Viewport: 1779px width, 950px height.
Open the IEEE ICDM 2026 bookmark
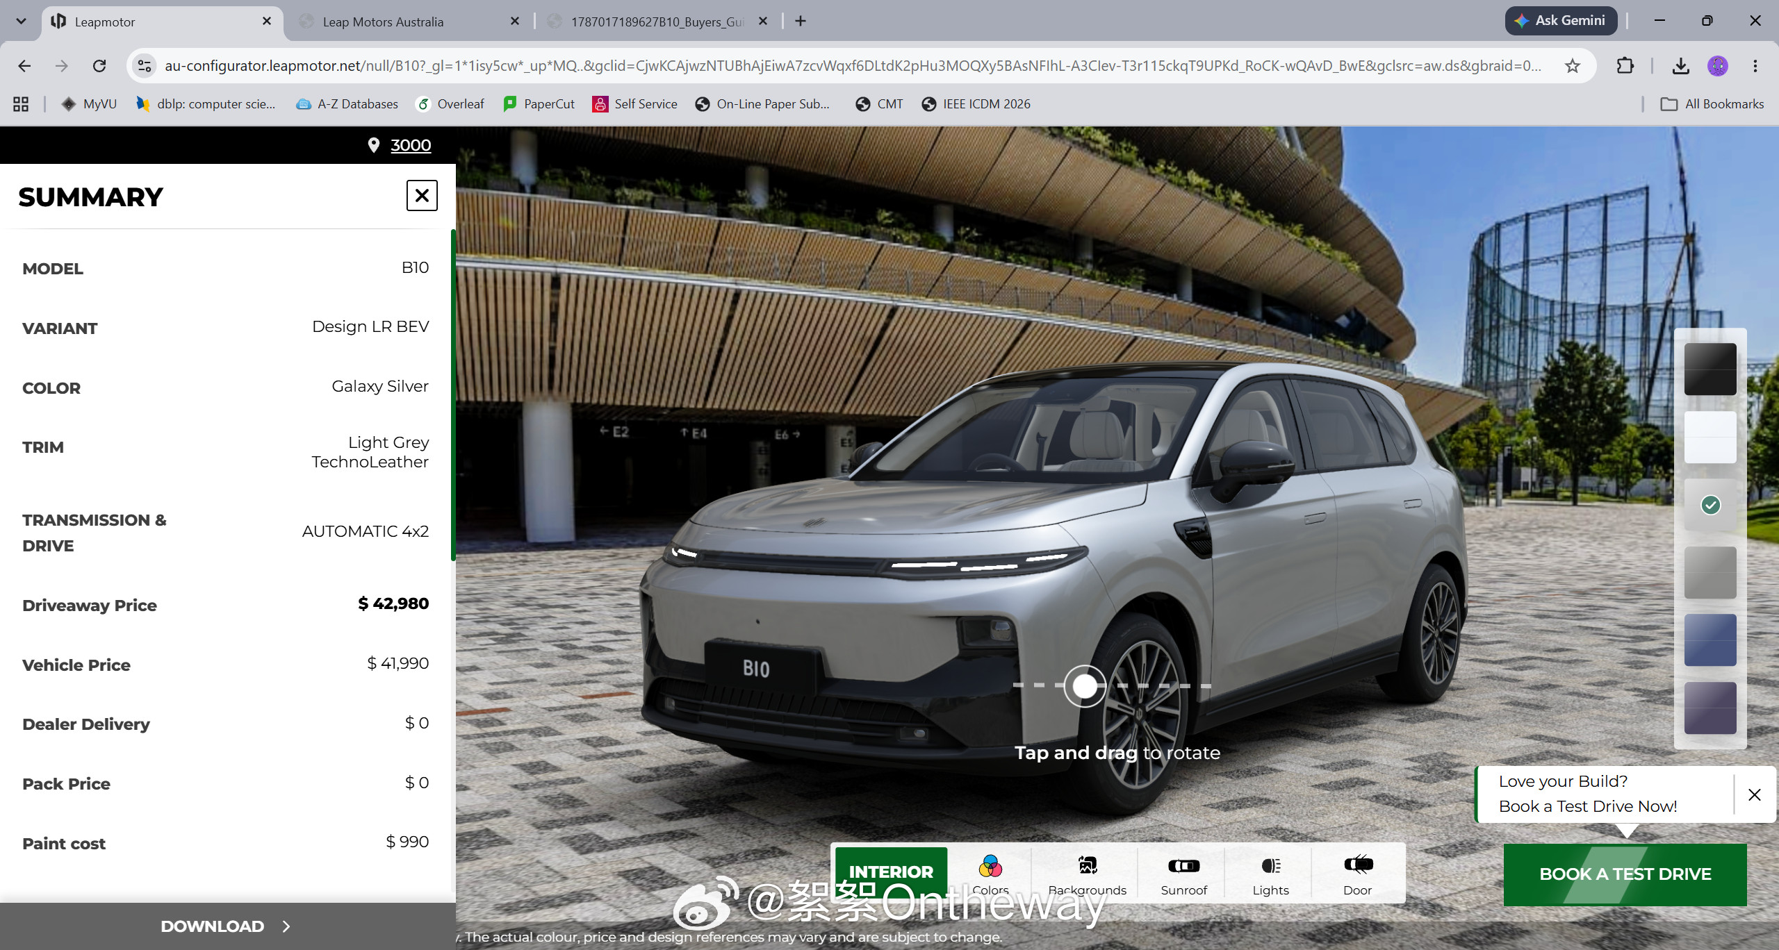click(x=976, y=104)
